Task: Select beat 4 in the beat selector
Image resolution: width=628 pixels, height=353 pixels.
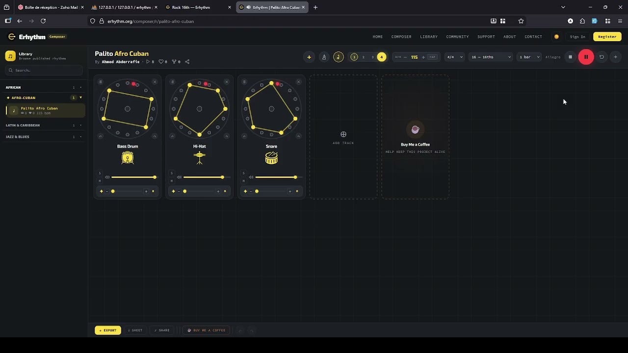Action: pos(382,57)
